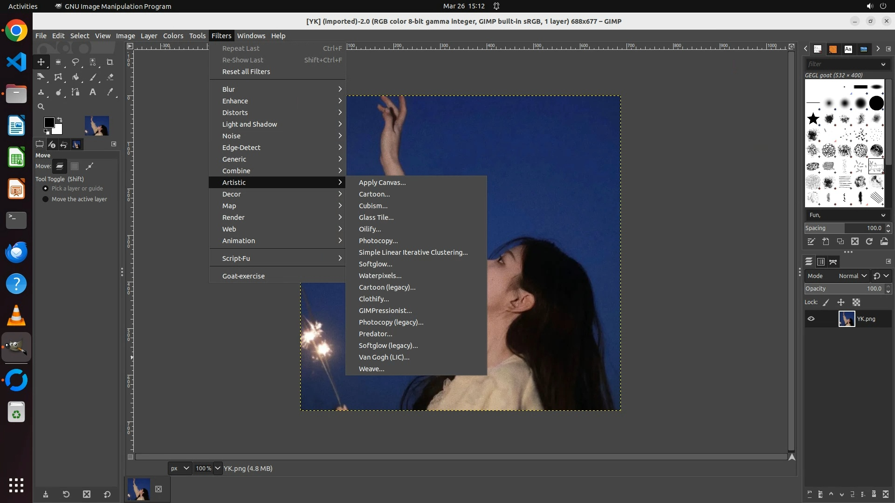Open the Oilify... filter
Screen dimensions: 895x503
(x=370, y=229)
